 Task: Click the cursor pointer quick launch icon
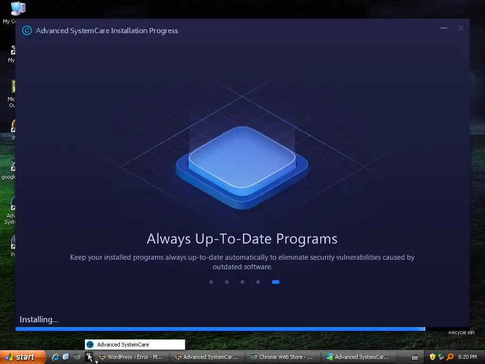(x=89, y=357)
